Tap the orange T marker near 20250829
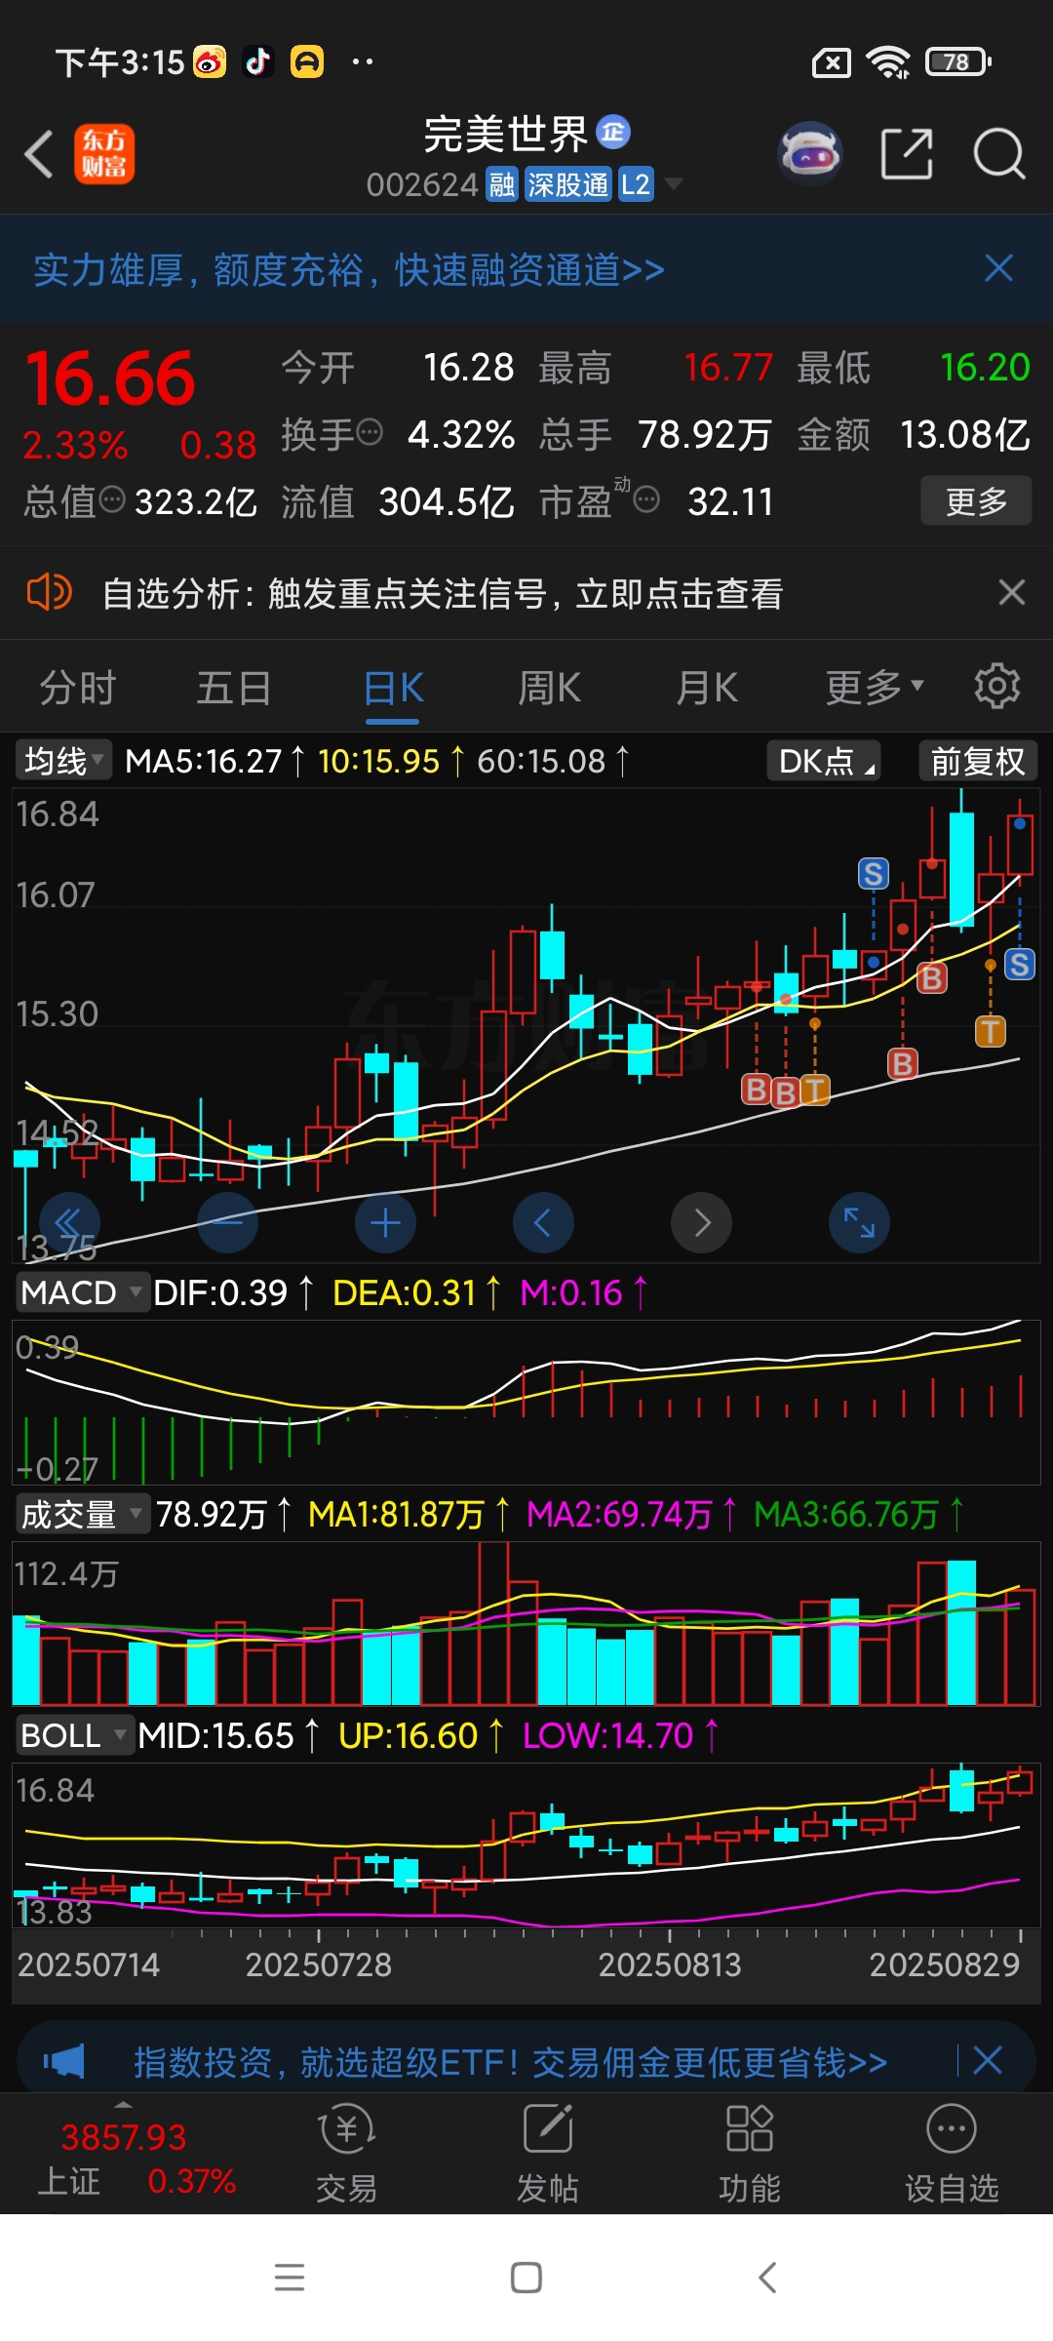This screenshot has height=2341, width=1053. [x=991, y=1031]
